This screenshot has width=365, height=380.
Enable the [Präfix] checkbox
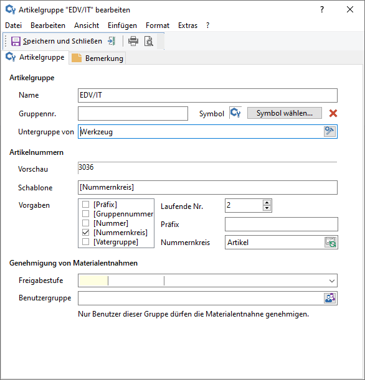point(85,205)
